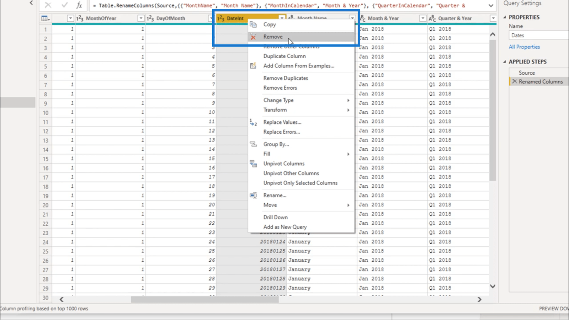Choose Copy from the context menu
This screenshot has width=569, height=320.
[x=269, y=25]
